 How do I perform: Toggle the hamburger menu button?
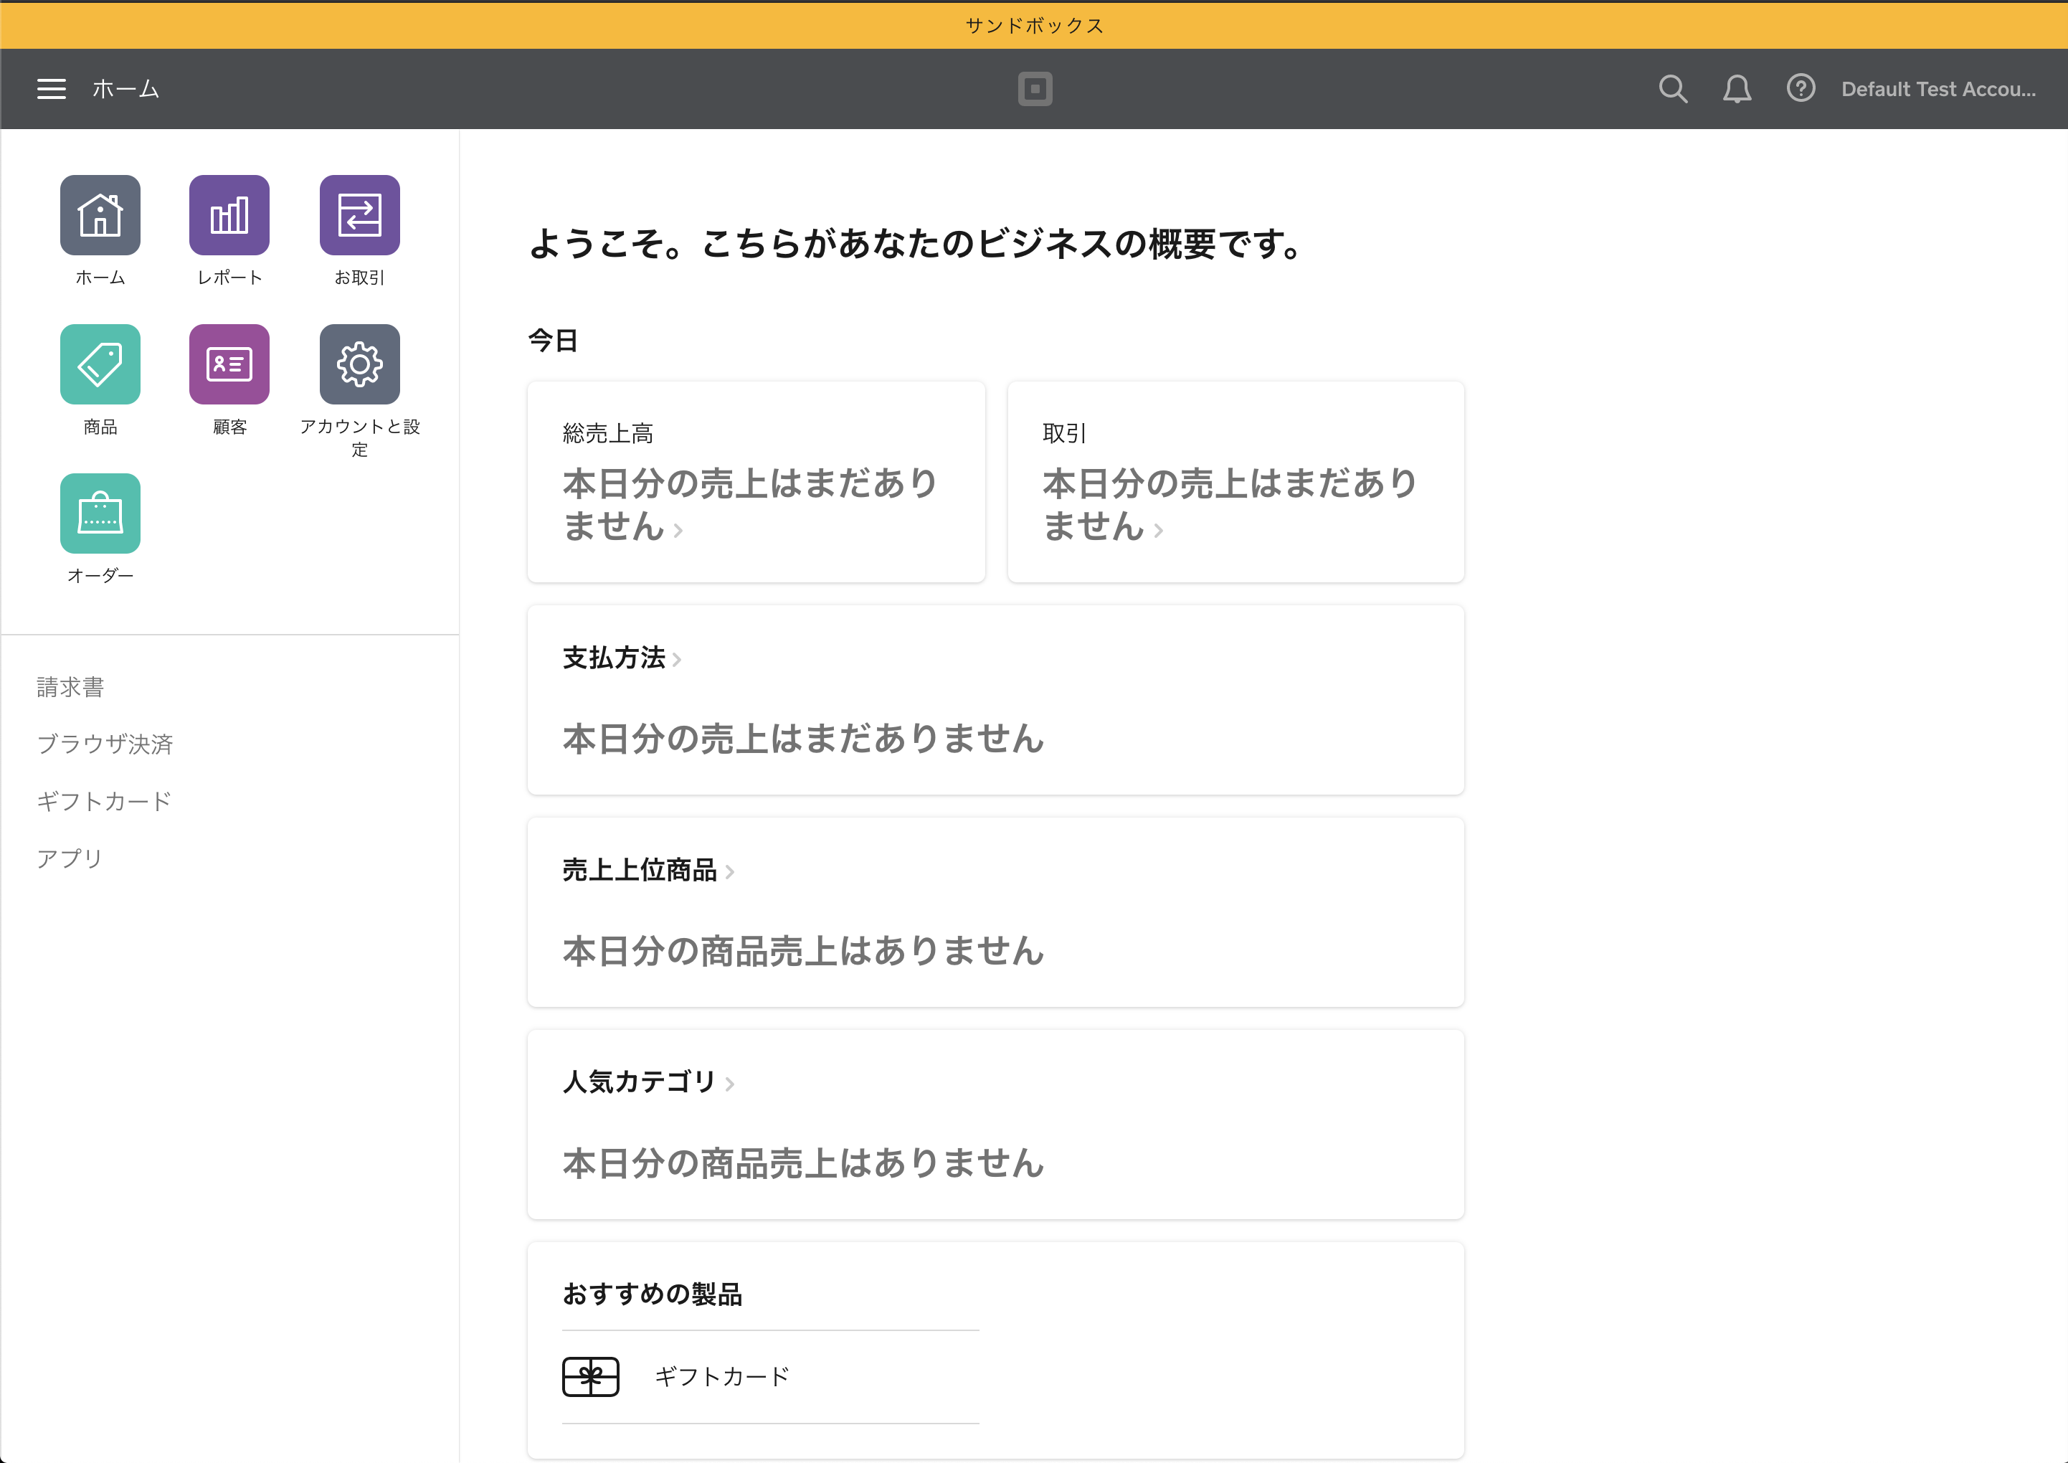click(x=52, y=89)
